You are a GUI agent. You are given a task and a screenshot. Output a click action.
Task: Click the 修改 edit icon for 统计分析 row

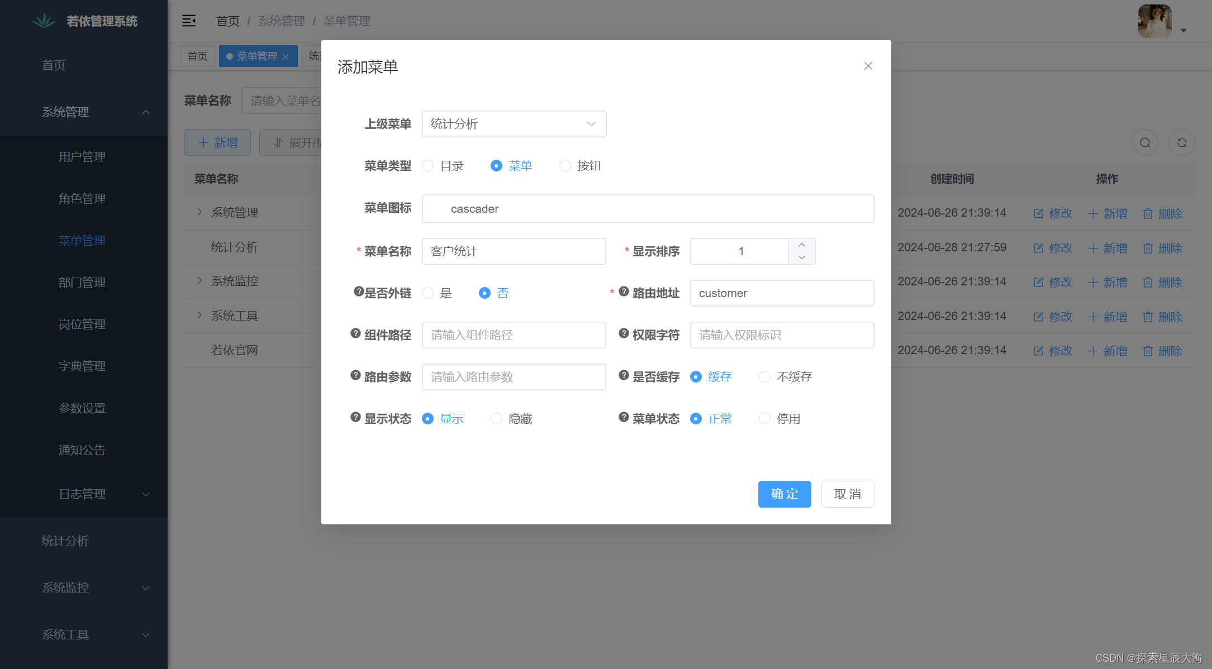tap(1038, 247)
